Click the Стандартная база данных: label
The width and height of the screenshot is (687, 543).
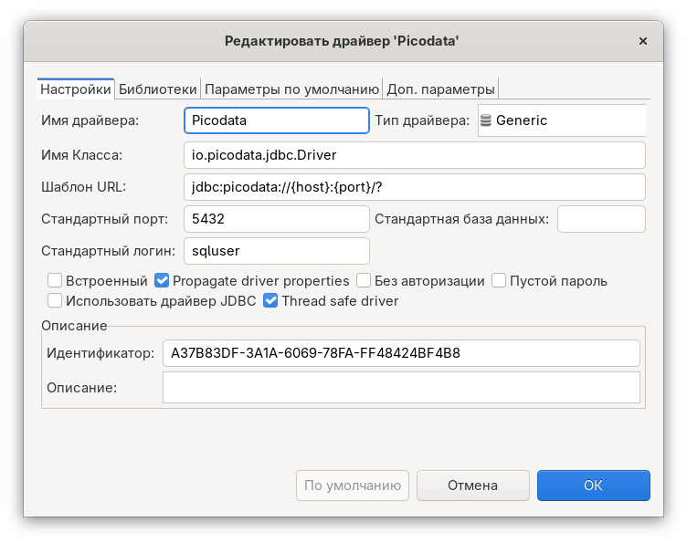(x=461, y=219)
